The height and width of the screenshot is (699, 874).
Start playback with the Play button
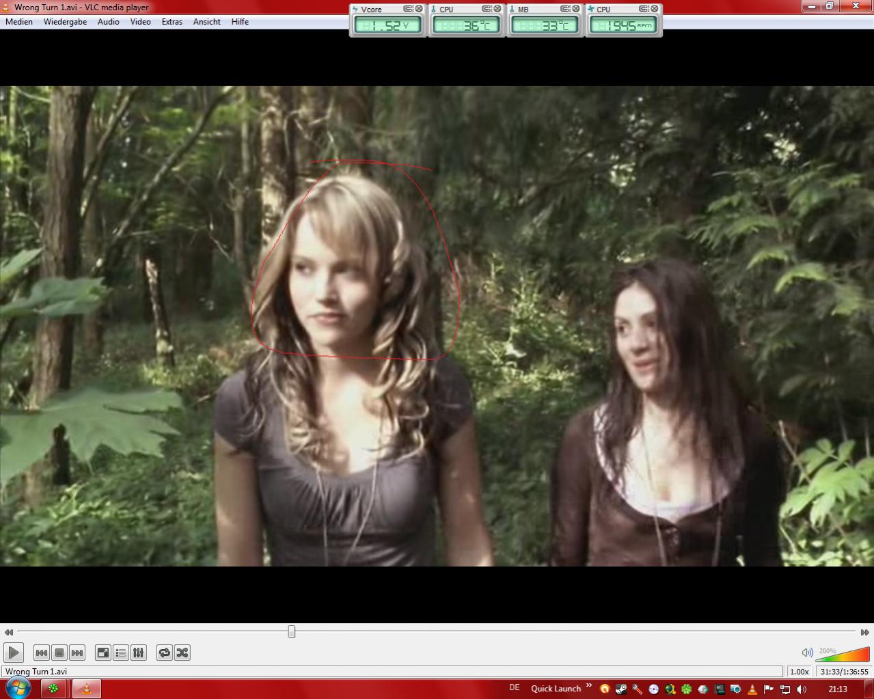pyautogui.click(x=13, y=653)
